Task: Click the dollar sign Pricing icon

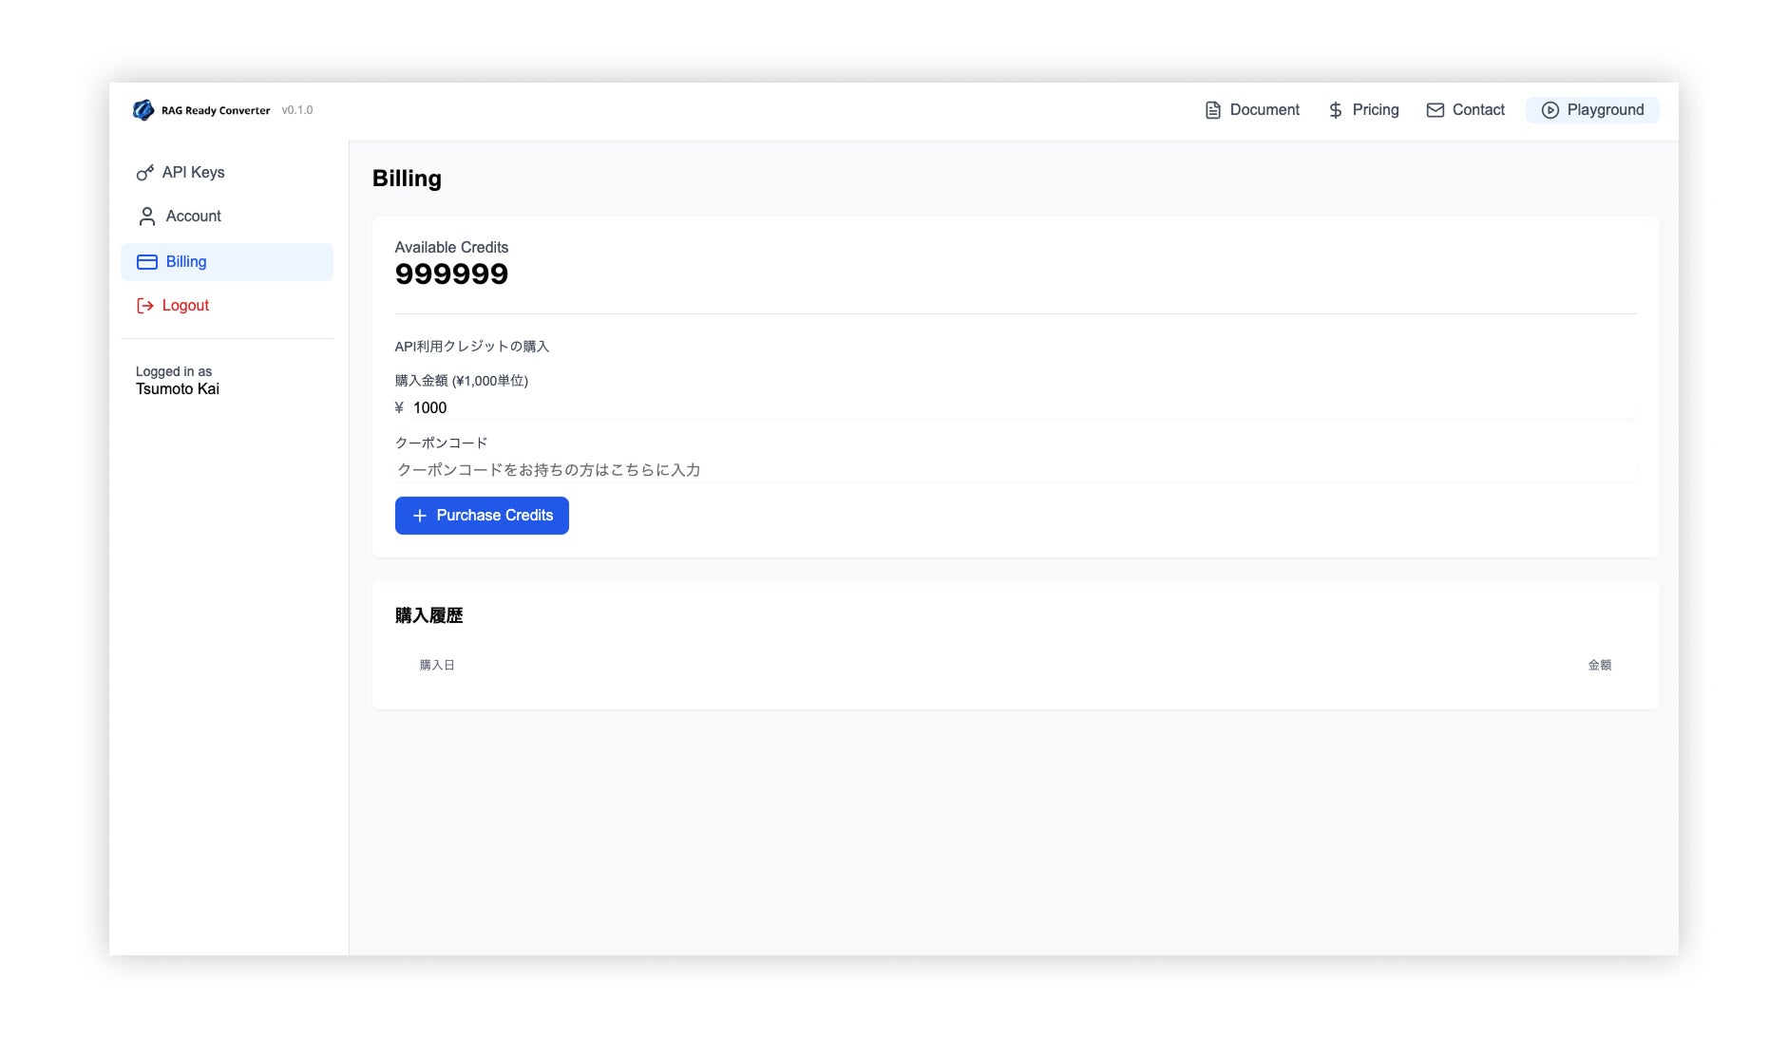Action: (1336, 110)
